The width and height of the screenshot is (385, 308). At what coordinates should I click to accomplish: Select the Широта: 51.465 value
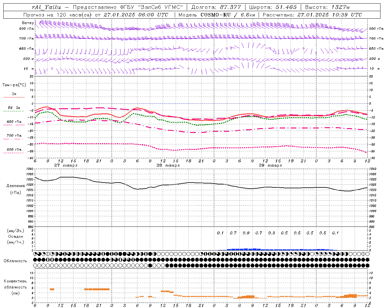(273, 7)
